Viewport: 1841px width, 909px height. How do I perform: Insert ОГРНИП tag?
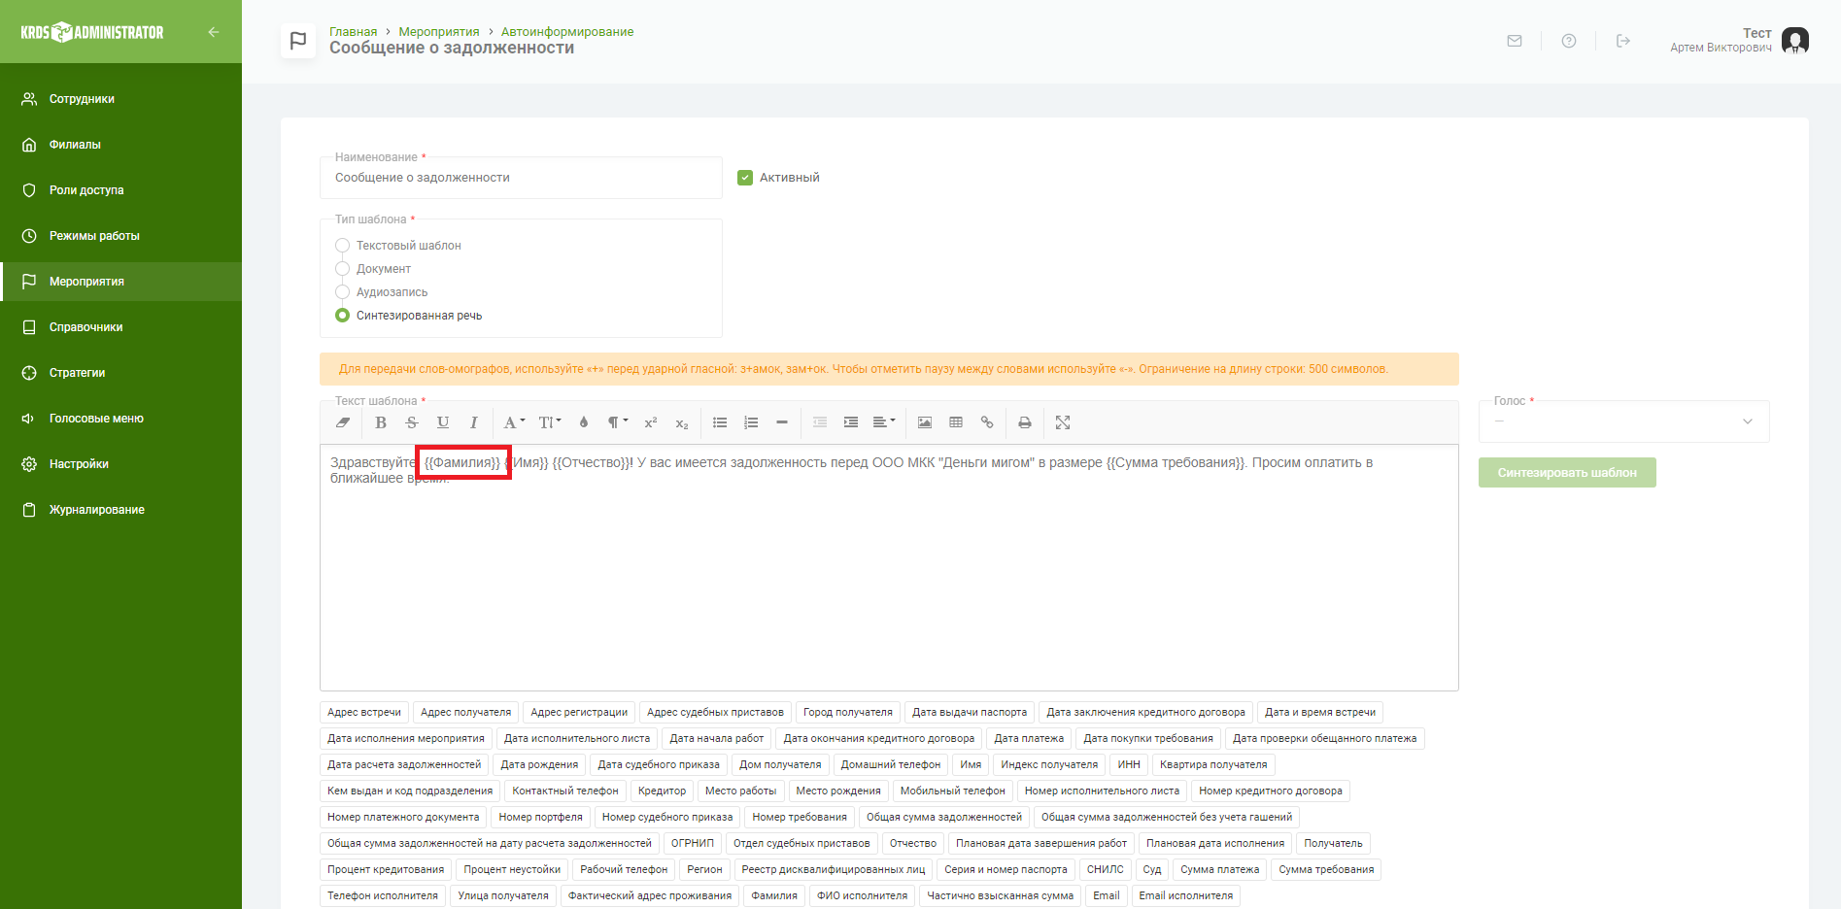pos(693,844)
